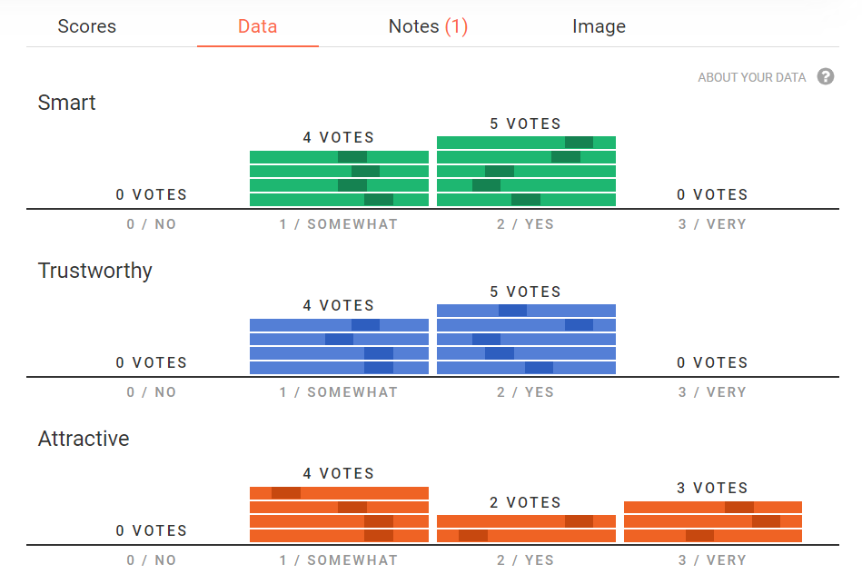Open the Notes (1) tab
The width and height of the screenshot is (862, 574).
click(x=428, y=26)
